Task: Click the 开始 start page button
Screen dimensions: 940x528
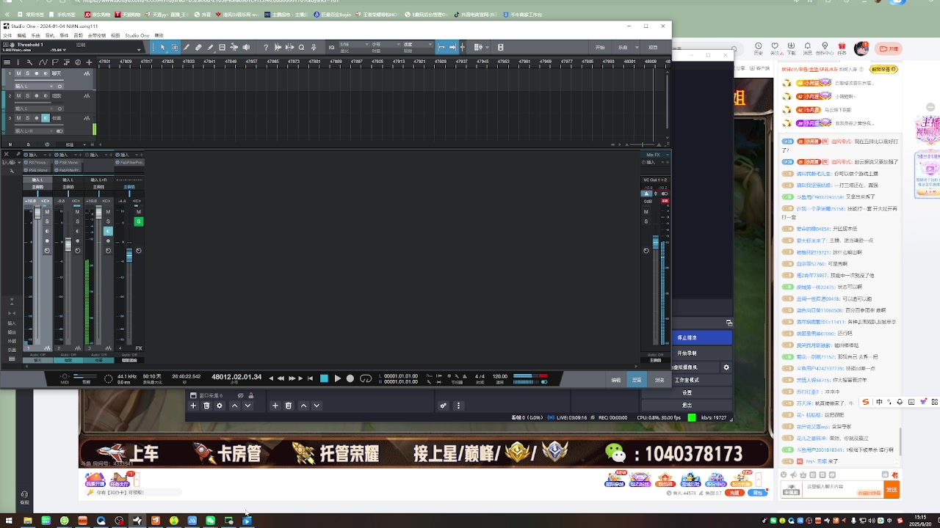Action: (600, 47)
